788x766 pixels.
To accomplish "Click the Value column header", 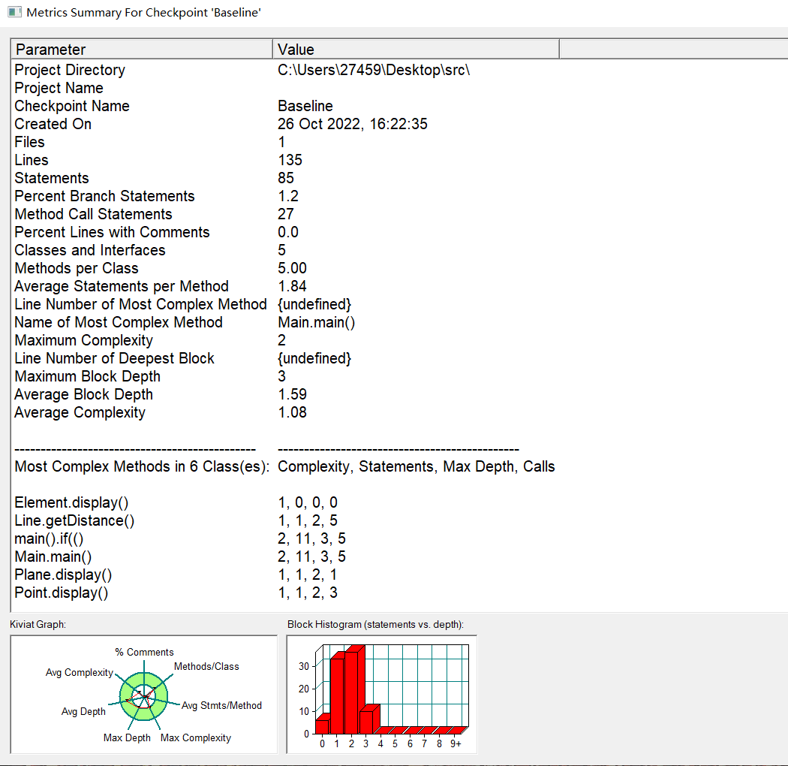I will [416, 50].
